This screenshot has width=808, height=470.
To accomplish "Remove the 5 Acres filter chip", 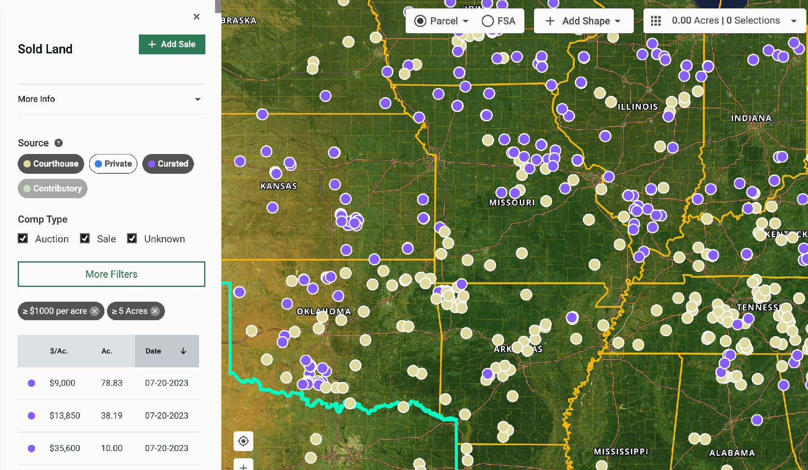I will (155, 311).
